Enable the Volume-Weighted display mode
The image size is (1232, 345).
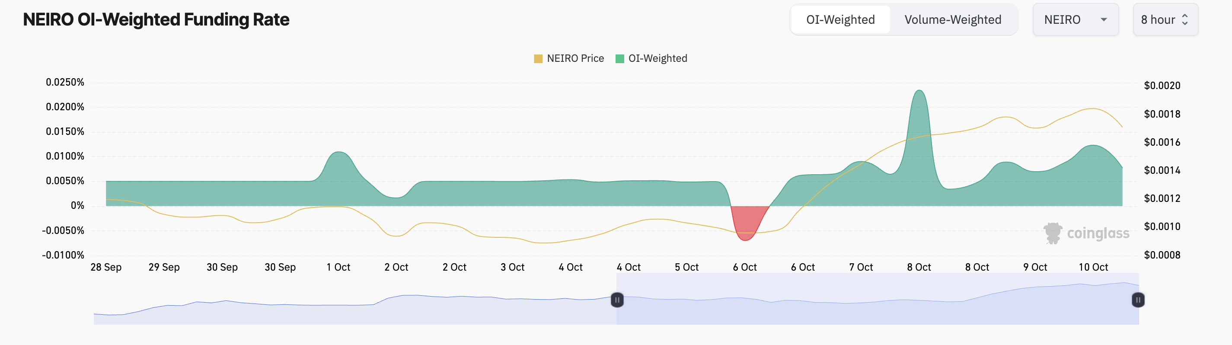(x=953, y=19)
